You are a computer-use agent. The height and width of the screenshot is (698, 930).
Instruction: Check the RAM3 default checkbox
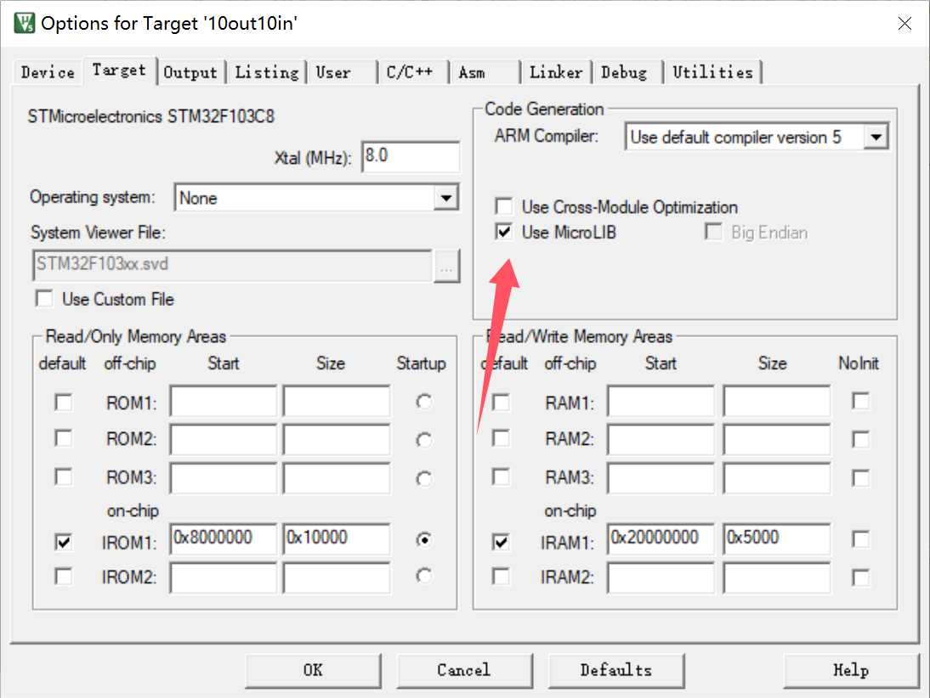pyautogui.click(x=502, y=476)
